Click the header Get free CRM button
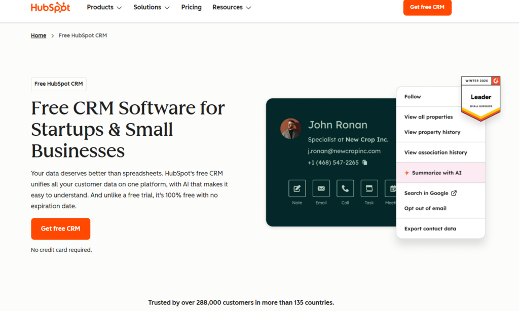519x311 pixels. tap(427, 7)
